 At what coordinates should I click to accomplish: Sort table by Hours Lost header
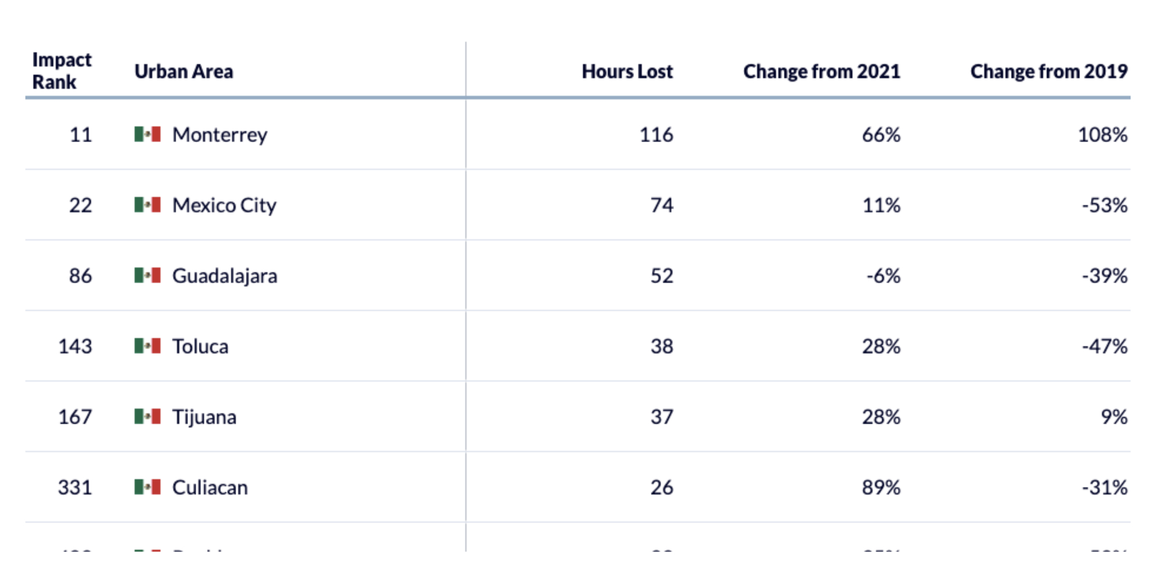pos(627,72)
